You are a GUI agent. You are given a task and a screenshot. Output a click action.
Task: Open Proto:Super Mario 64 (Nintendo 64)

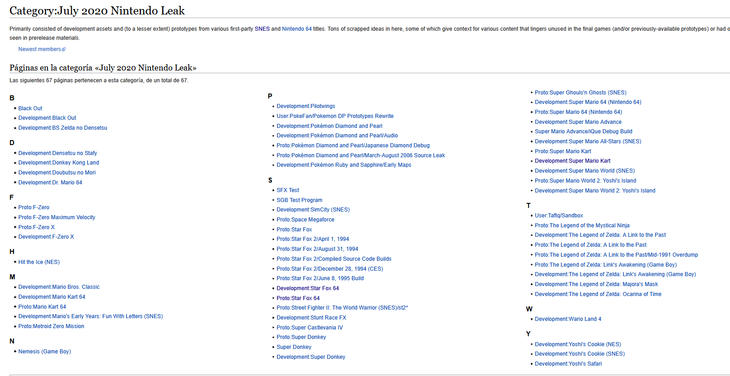tap(578, 112)
